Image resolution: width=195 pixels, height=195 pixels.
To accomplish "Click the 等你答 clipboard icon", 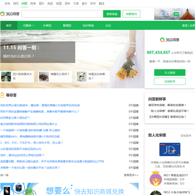I will 2,95.
